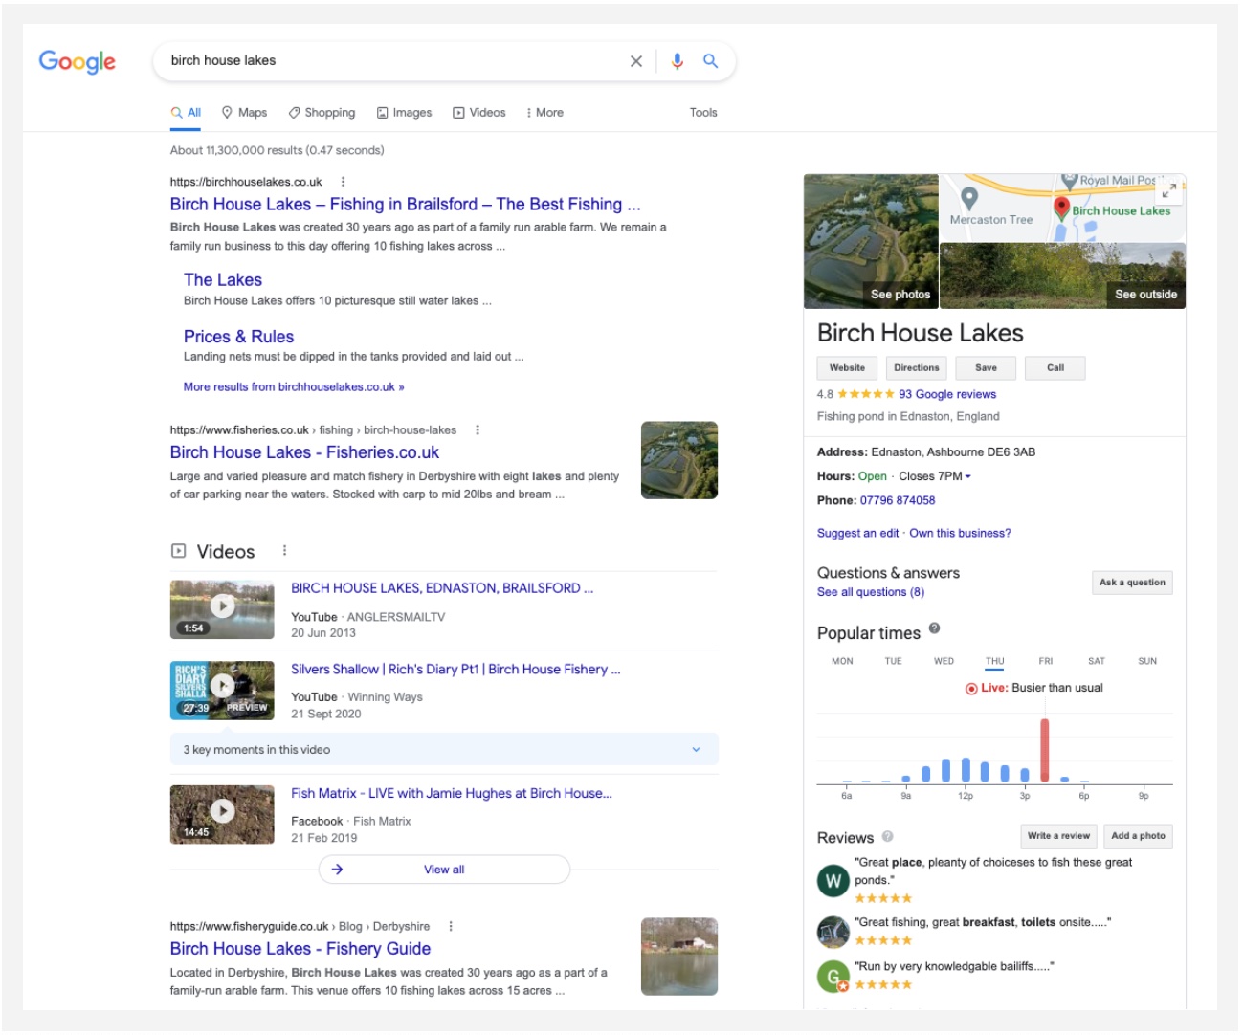Screen dimensions: 1244x1035
Task: Expand the 3 key moments in this video
Action: (x=696, y=749)
